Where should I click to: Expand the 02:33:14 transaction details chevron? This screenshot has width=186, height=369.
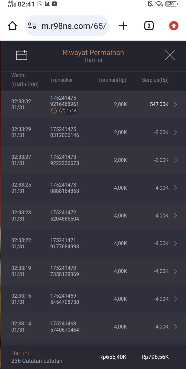pyautogui.click(x=175, y=327)
